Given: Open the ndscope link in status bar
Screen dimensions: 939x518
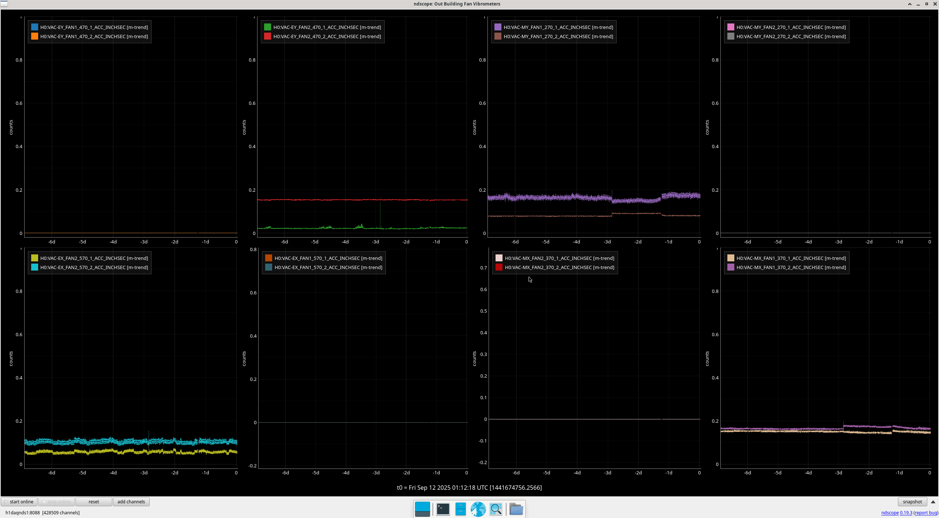Looking at the screenshot, I should point(889,513).
